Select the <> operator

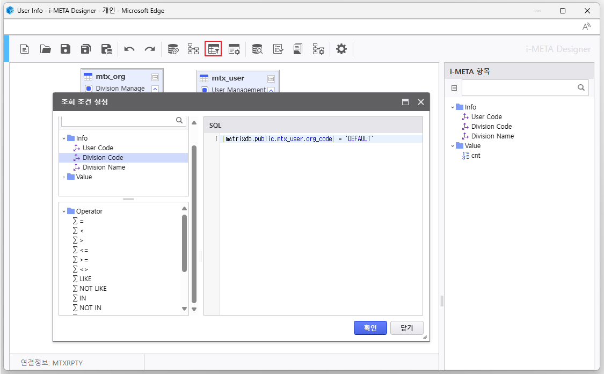click(x=81, y=269)
